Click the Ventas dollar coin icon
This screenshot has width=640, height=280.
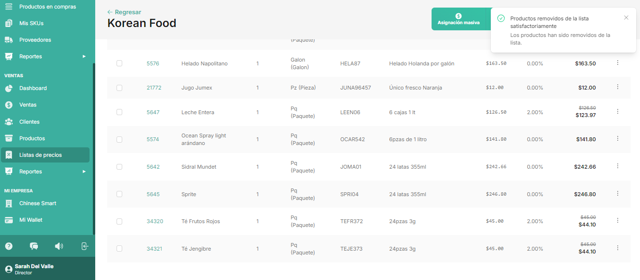[9, 105]
